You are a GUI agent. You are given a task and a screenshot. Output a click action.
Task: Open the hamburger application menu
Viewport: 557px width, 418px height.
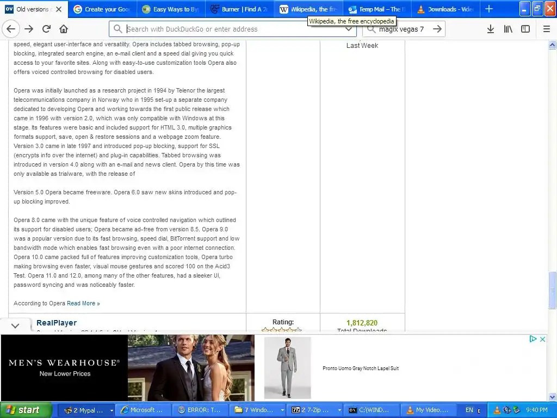(547, 29)
